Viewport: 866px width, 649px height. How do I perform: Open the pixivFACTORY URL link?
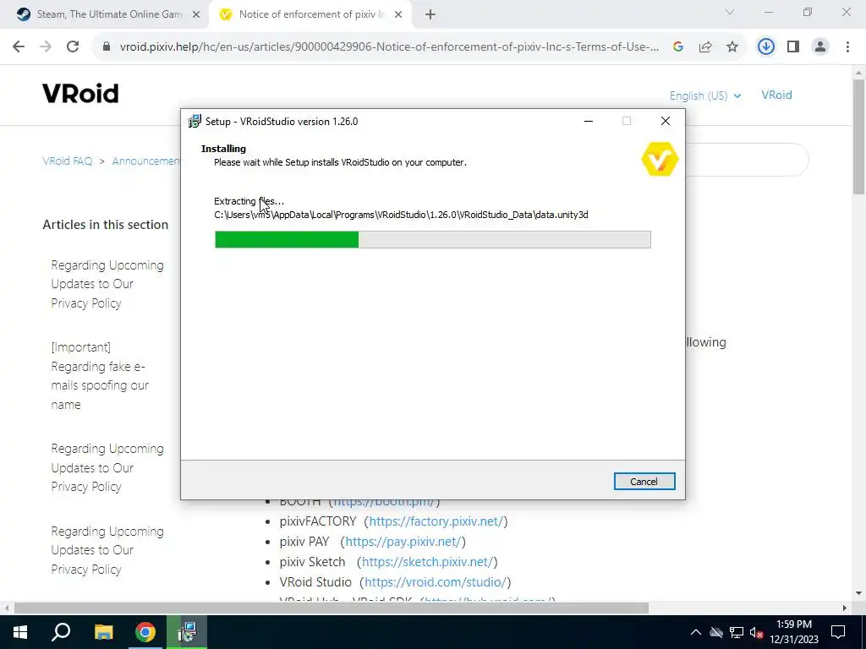pyautogui.click(x=436, y=521)
